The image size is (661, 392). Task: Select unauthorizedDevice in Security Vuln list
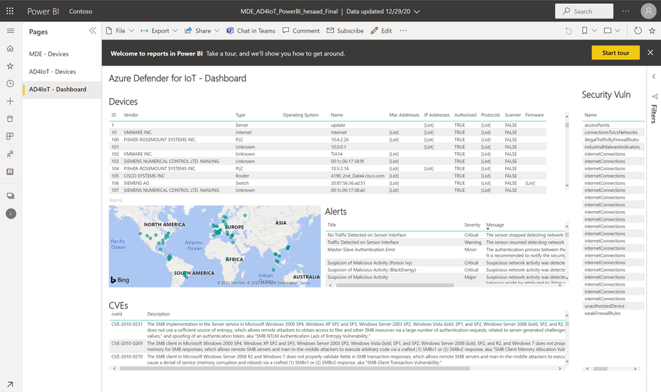[614, 306]
